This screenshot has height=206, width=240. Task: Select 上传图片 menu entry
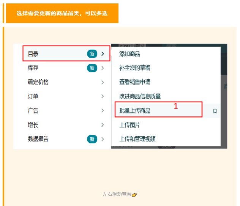129,125
